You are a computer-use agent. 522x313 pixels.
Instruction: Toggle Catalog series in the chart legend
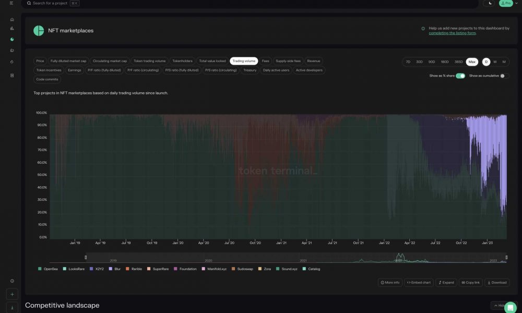click(x=311, y=269)
